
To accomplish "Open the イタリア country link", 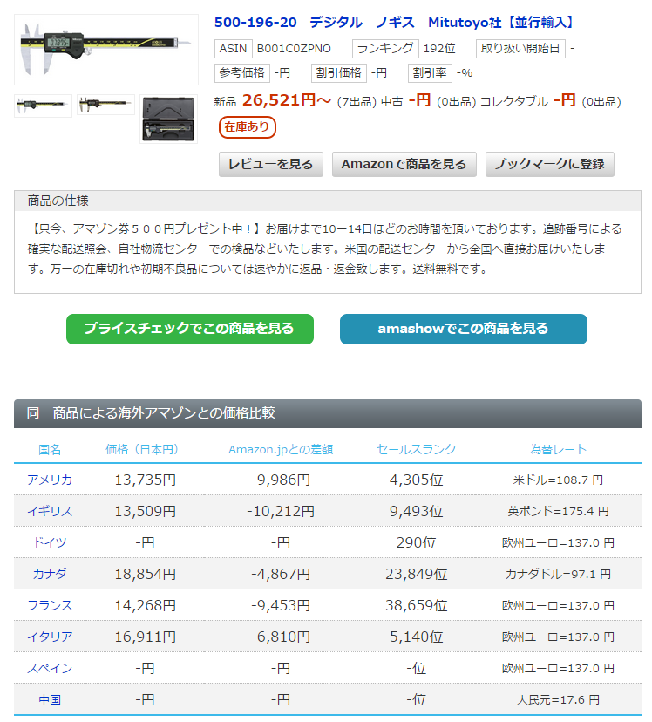I will [50, 637].
